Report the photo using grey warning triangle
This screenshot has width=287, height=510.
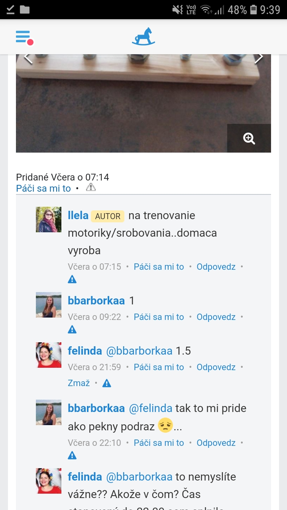pos(91,187)
